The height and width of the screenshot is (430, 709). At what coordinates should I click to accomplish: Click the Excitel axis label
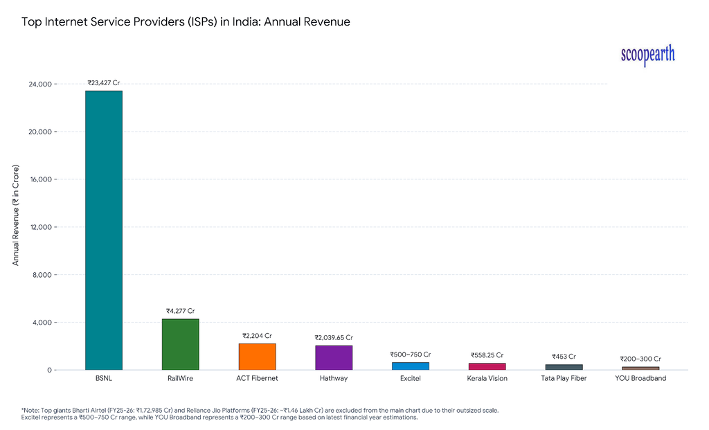pos(411,378)
